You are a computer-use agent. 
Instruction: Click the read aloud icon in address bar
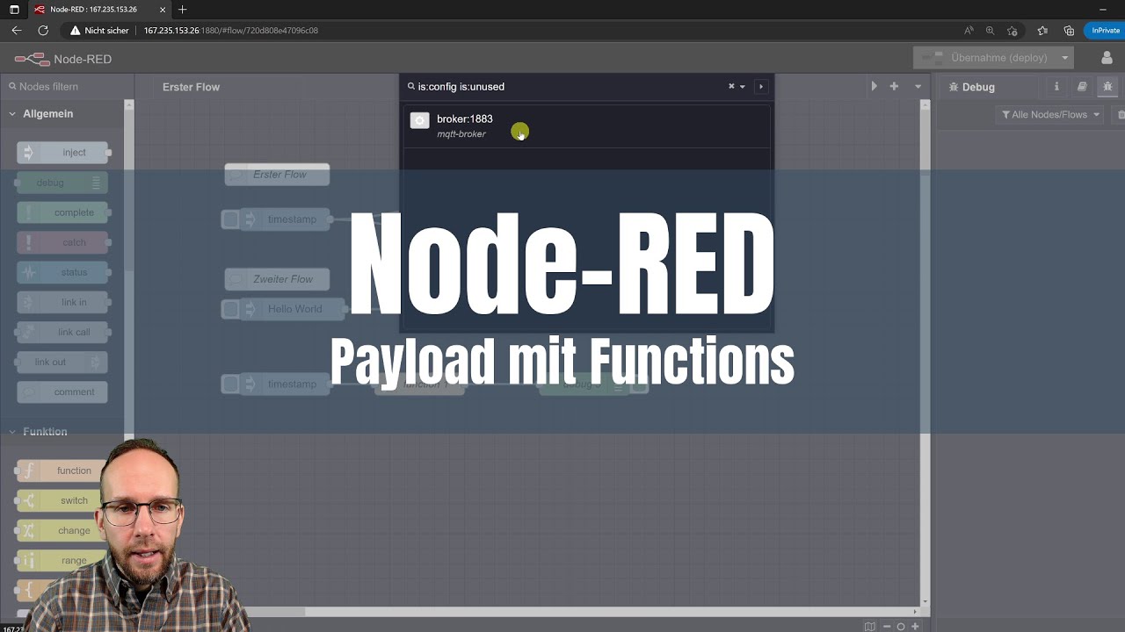[x=969, y=30]
